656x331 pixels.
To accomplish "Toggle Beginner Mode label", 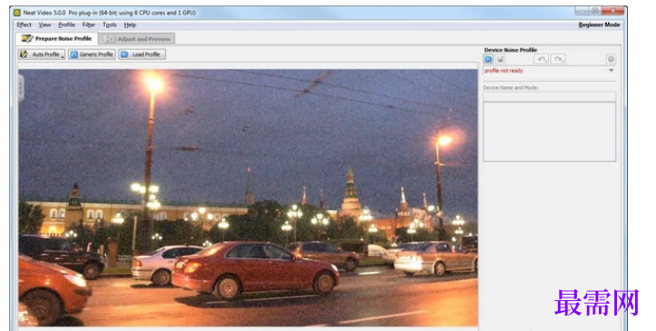I will pyautogui.click(x=599, y=25).
